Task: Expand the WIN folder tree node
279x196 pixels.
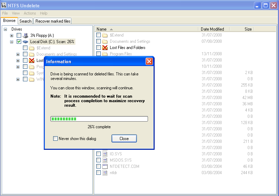Action: (x=18, y=79)
